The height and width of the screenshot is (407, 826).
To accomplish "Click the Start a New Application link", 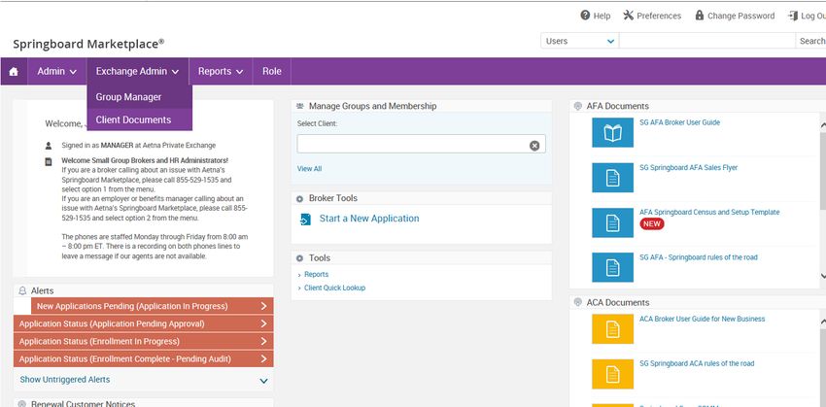I will (x=369, y=219).
